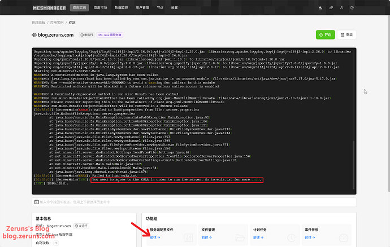Click the second icon in the top-right header group

pyautogui.click(x=331, y=8)
